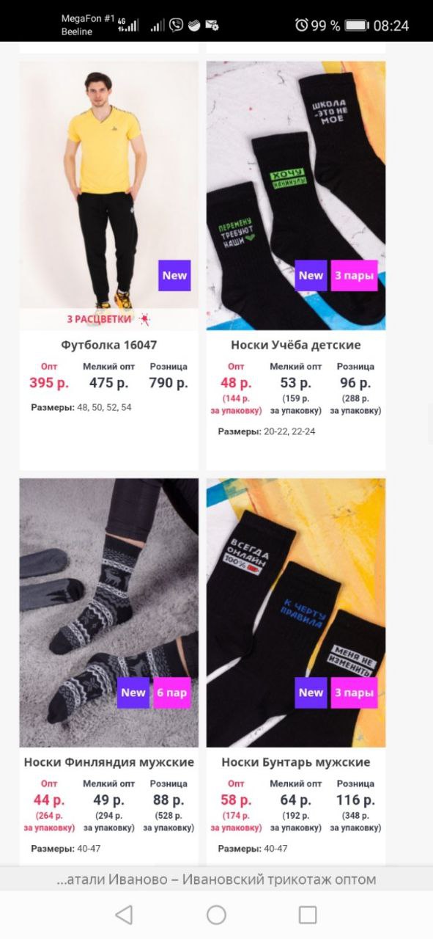Tap the 3 пары badge on the Бунтарь socks
Viewport: 433px width, 939px height.
pos(354,693)
